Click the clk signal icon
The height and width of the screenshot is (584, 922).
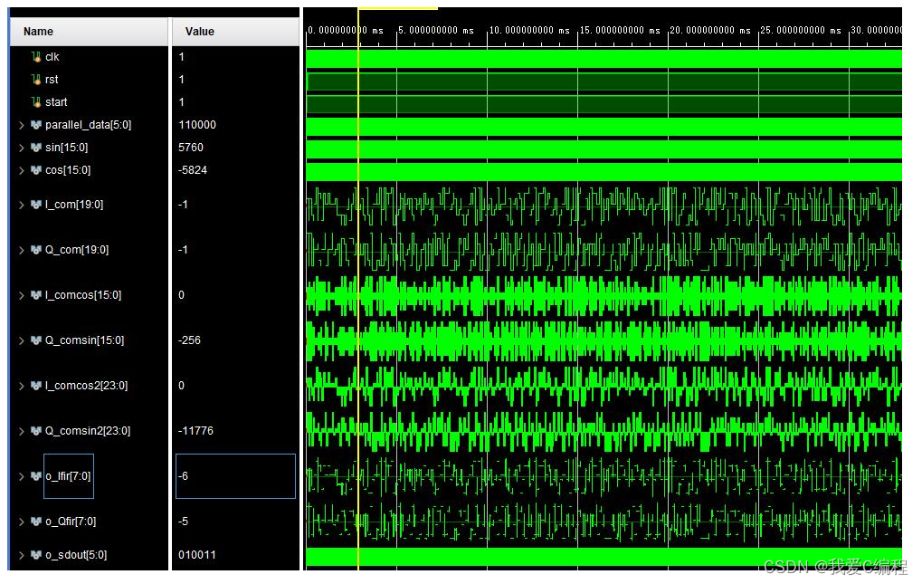(x=36, y=57)
